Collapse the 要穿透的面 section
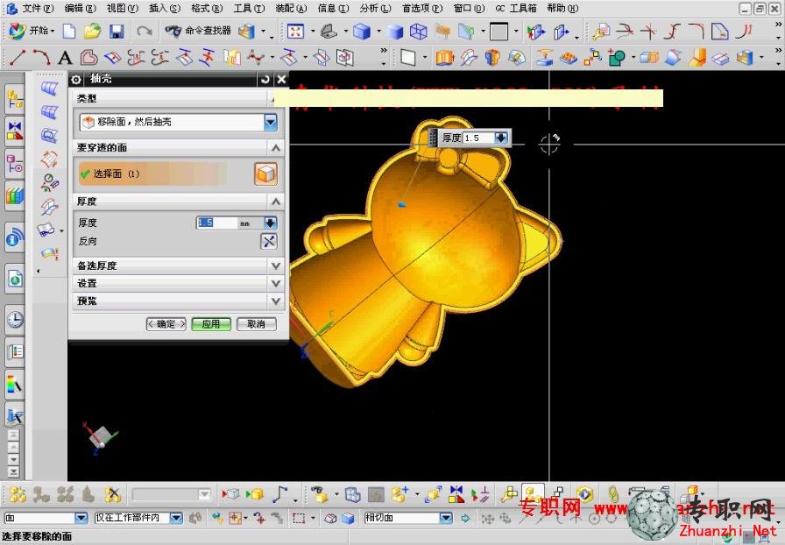 coord(276,148)
